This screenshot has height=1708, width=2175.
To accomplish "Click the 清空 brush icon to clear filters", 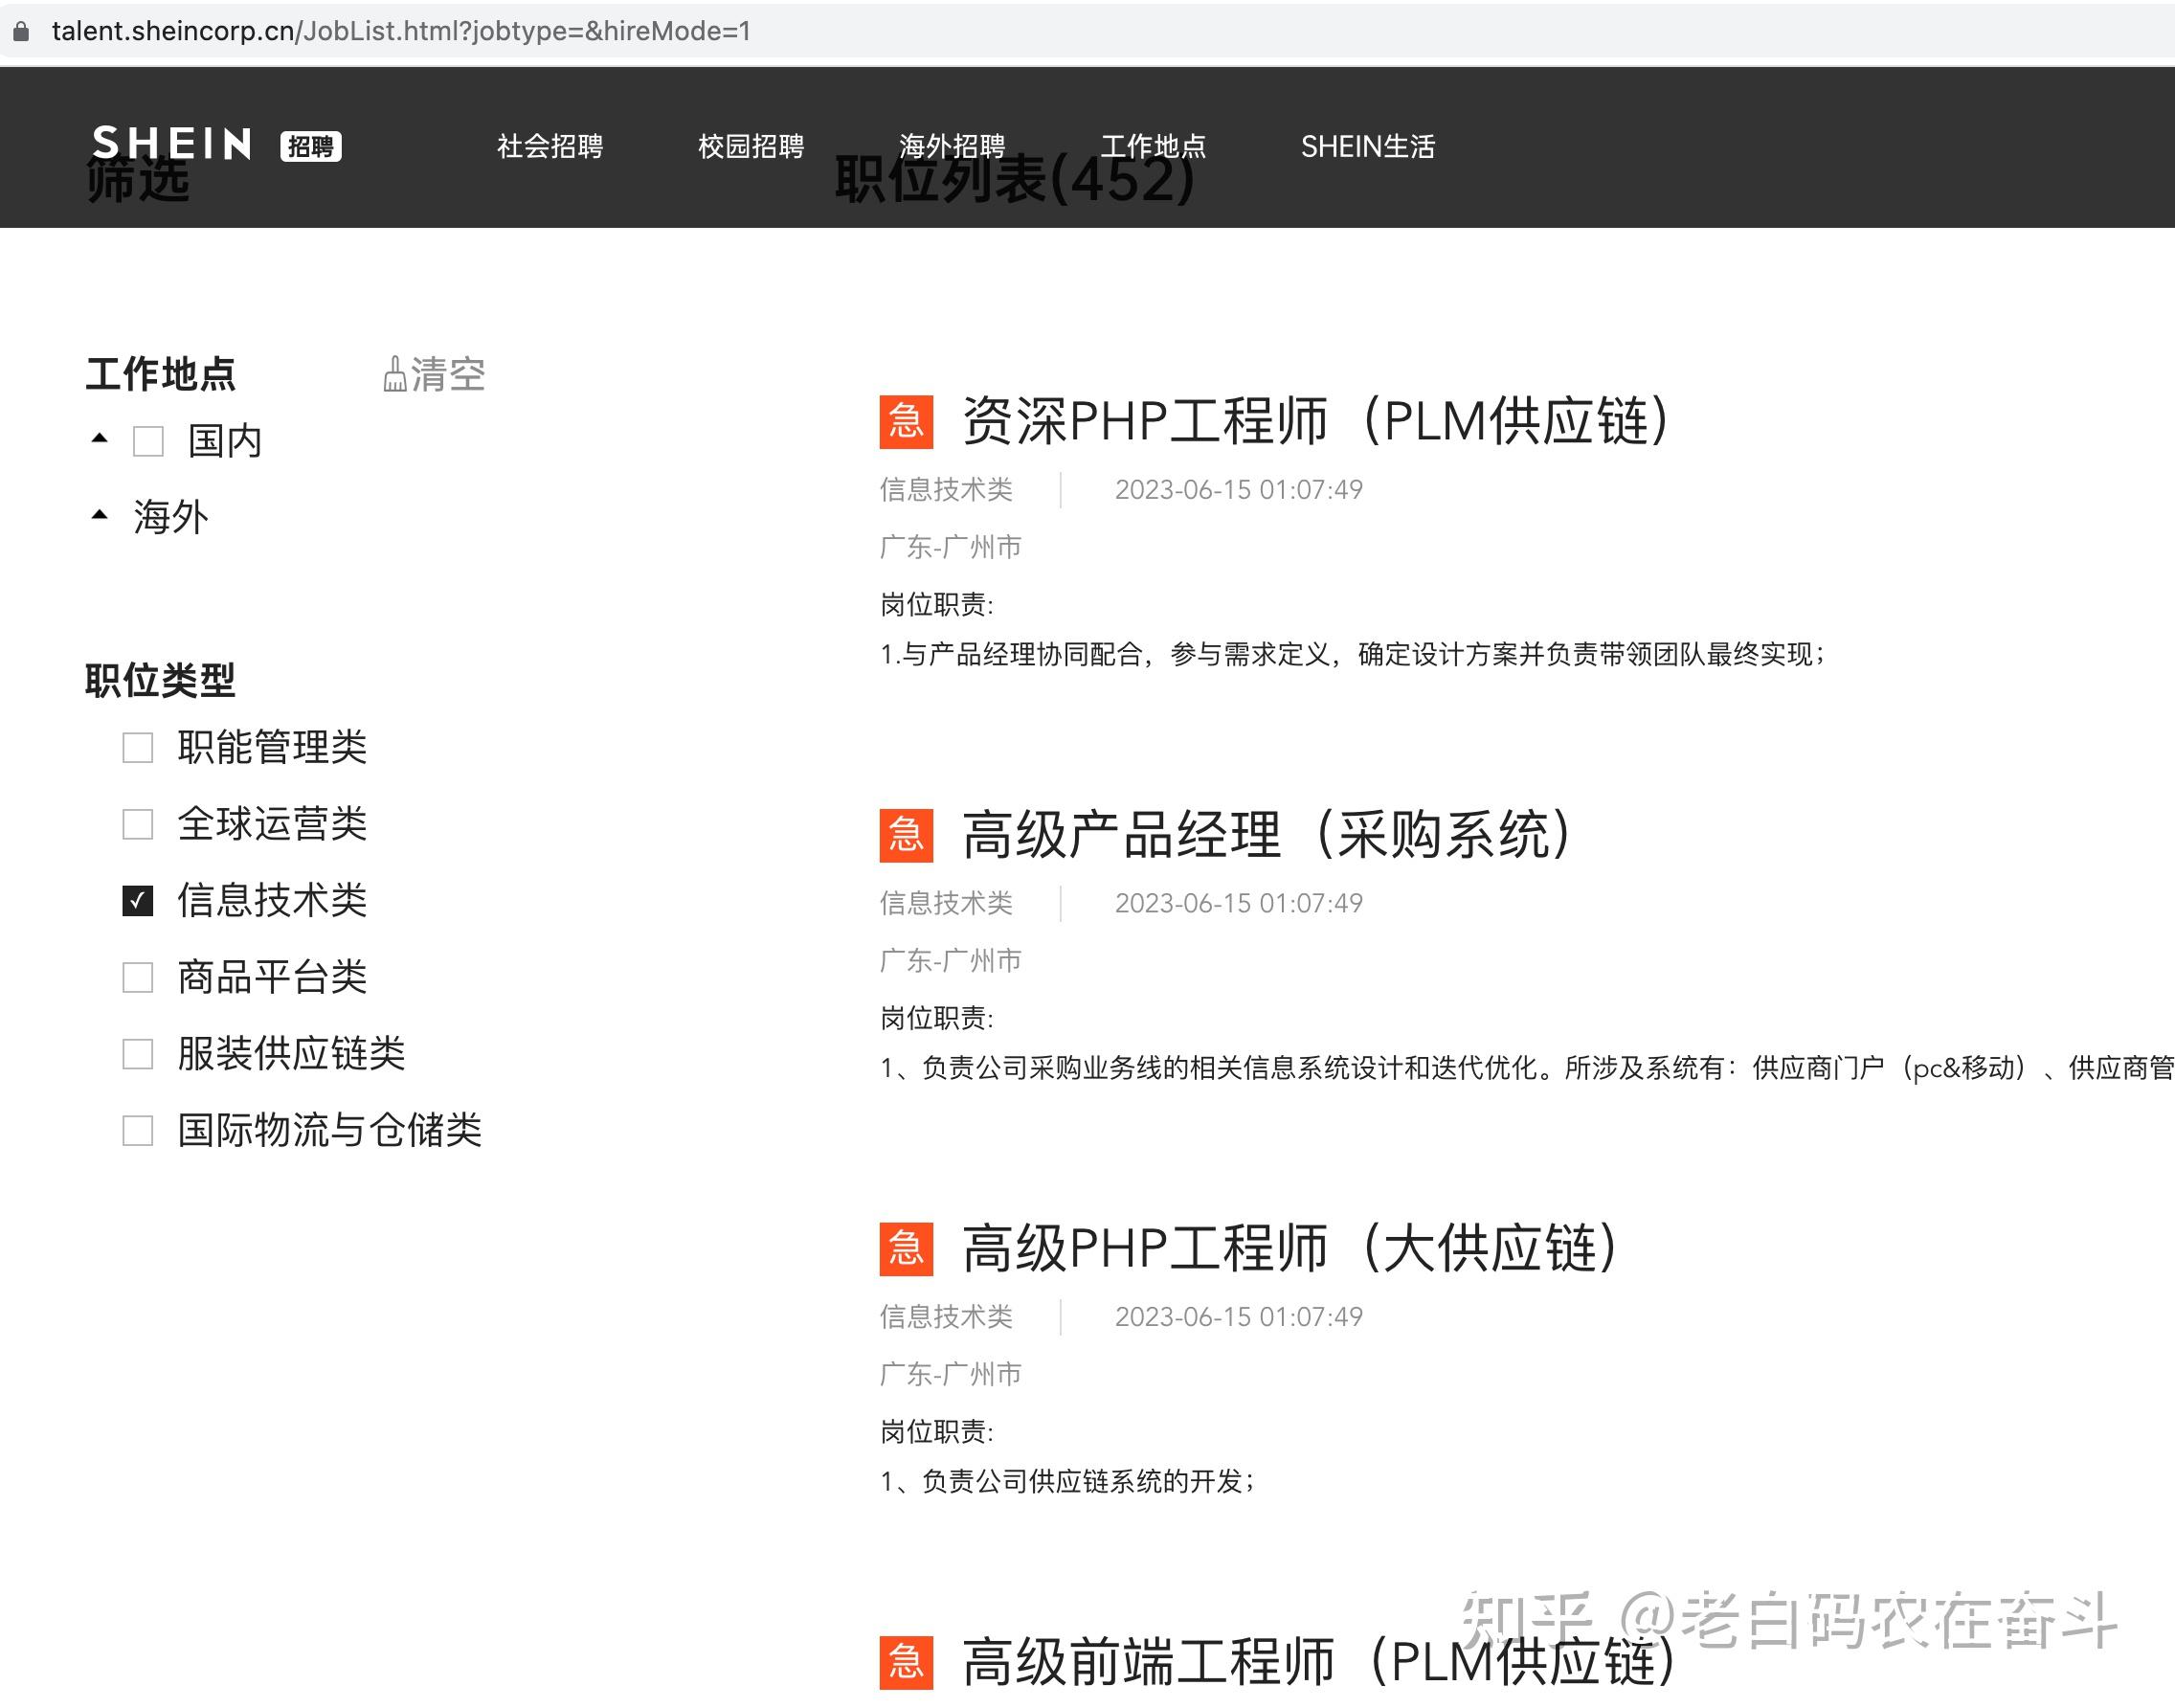I will (x=395, y=373).
